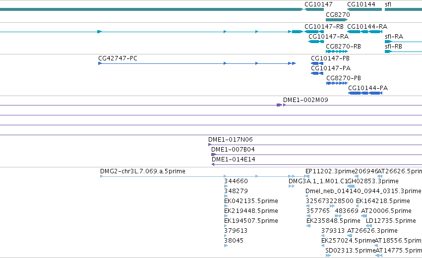422x258 pixels.
Task: Open the AT20006.5prime EST
Action: coord(386,211)
